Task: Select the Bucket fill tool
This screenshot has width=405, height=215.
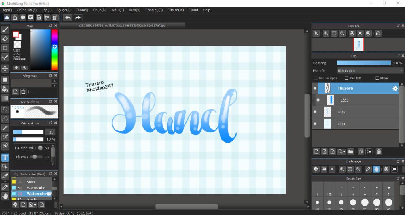Action: click(5, 89)
